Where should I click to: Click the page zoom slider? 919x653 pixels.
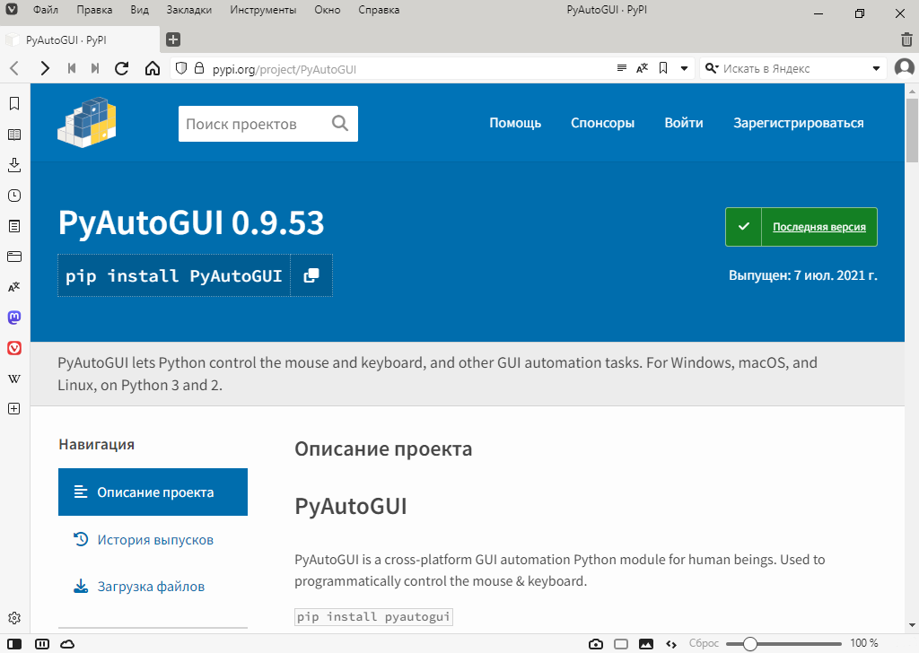click(783, 643)
